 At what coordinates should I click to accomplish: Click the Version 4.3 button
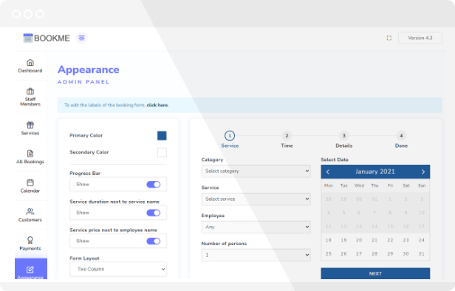pyautogui.click(x=420, y=38)
